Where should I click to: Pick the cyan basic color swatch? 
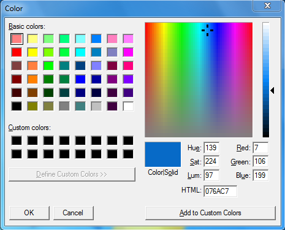click(x=80, y=52)
